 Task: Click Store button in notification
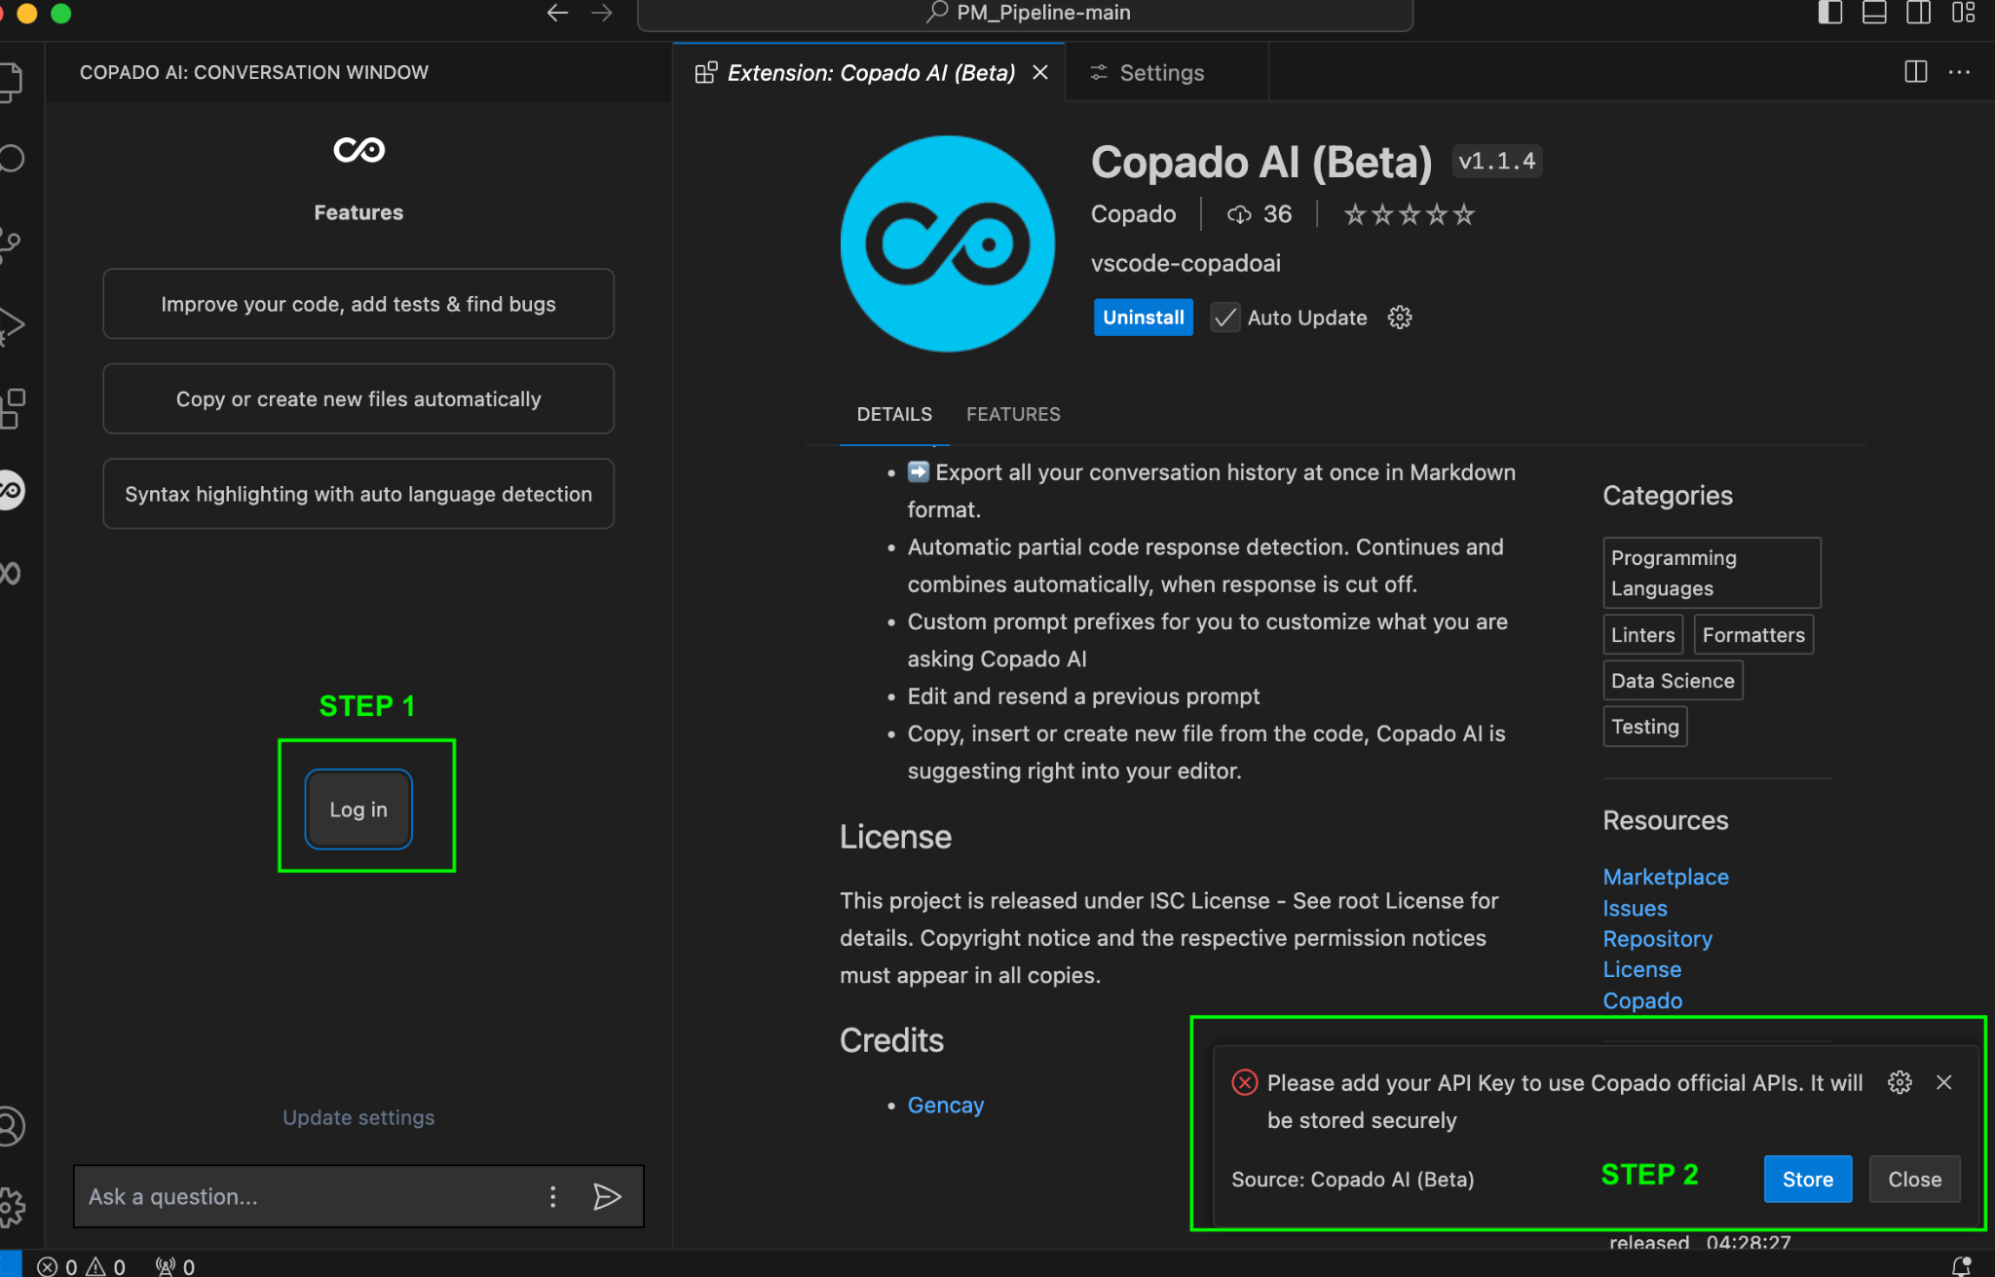click(x=1808, y=1179)
